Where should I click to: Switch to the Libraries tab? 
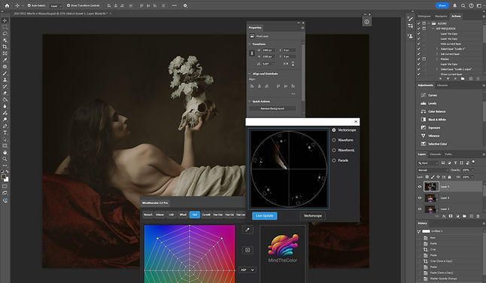(442, 85)
